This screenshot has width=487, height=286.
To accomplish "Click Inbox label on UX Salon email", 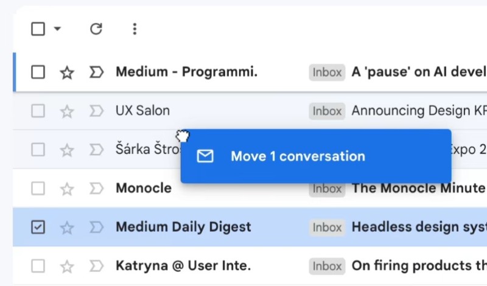I will (327, 111).
